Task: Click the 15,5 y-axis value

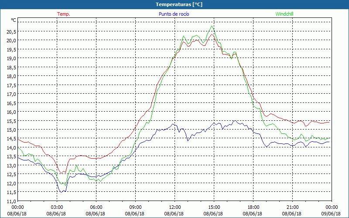Action: (11, 121)
